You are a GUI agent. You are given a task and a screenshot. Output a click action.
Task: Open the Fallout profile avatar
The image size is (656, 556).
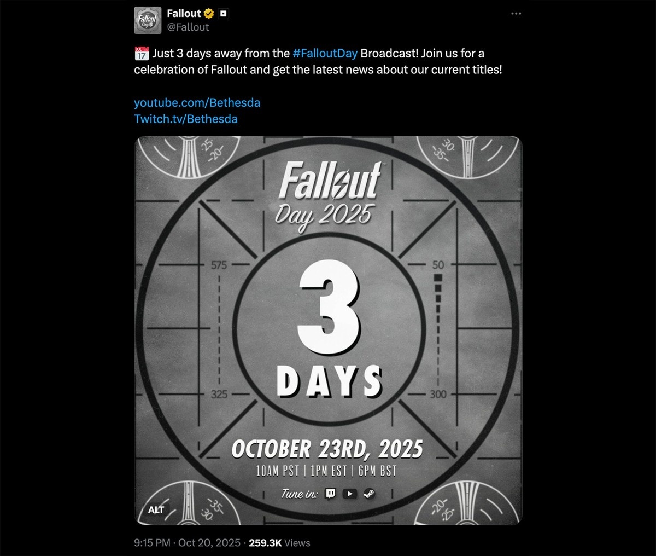click(148, 20)
